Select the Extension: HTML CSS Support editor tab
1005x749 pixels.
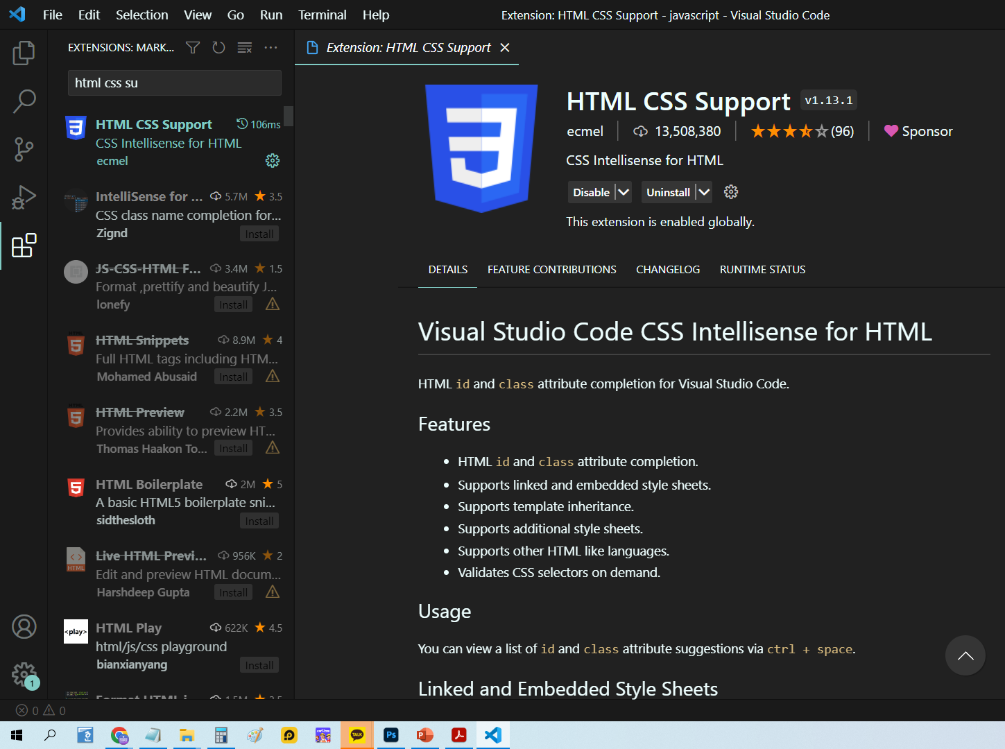tap(407, 47)
